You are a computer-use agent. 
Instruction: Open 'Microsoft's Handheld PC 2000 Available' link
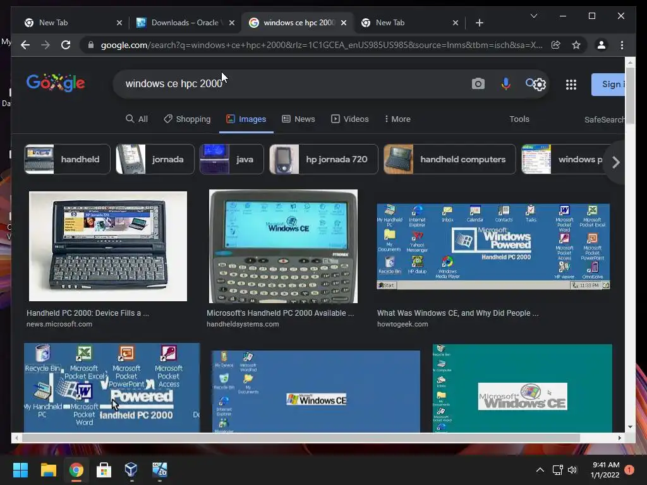[x=280, y=313]
